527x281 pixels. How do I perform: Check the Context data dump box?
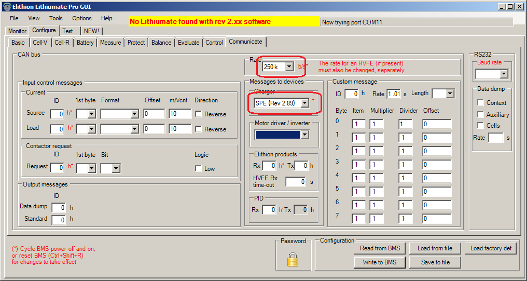(x=481, y=103)
